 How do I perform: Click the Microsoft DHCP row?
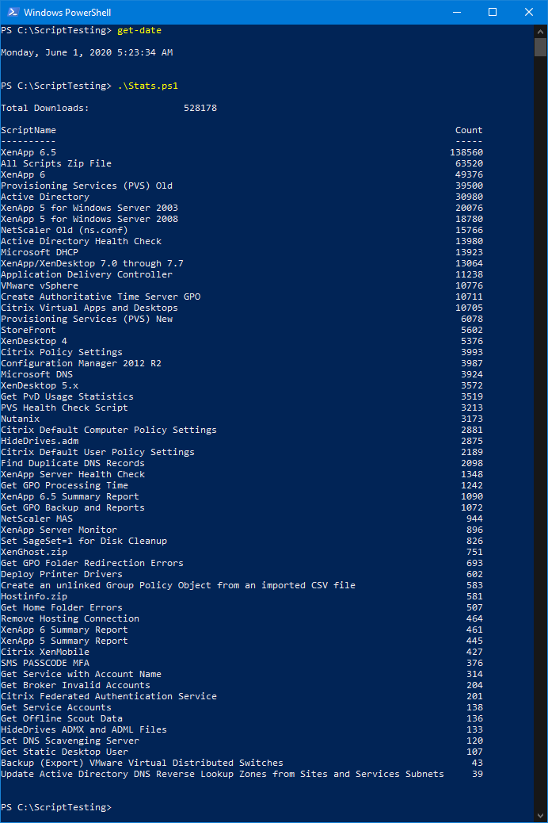(40, 252)
